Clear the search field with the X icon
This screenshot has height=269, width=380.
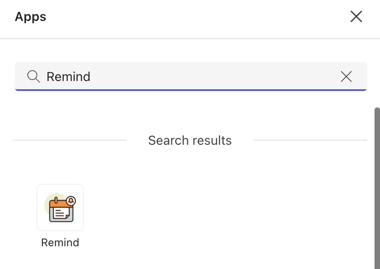click(x=346, y=76)
